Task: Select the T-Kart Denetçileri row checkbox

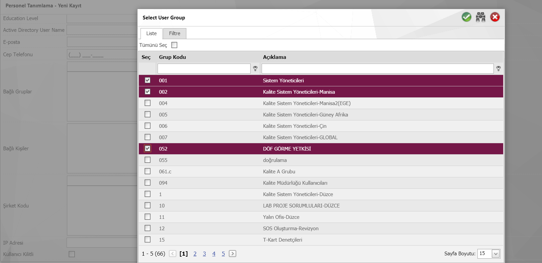Action: click(148, 240)
